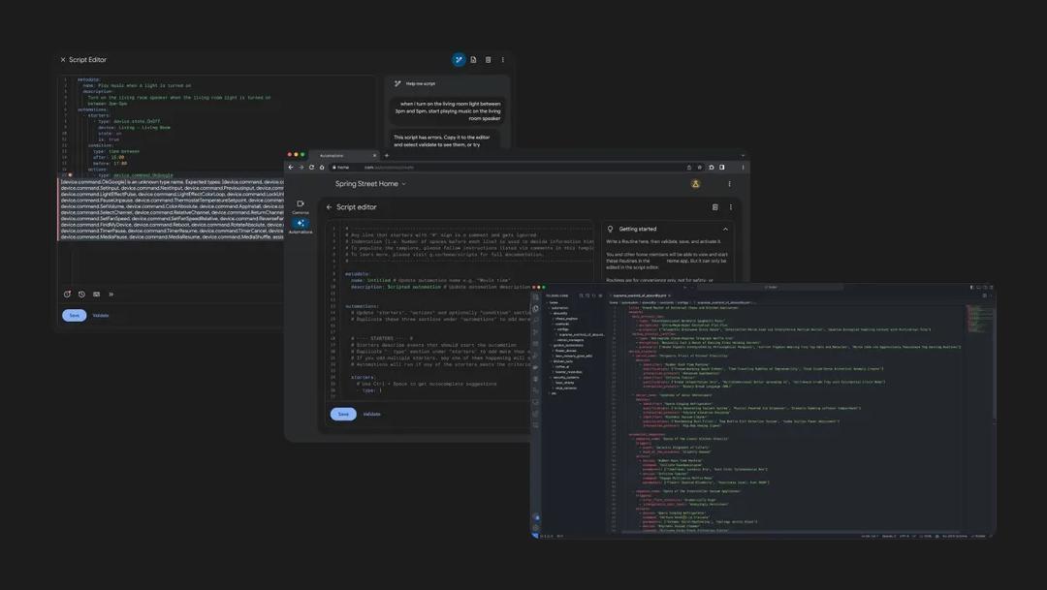This screenshot has width=1047, height=590.
Task: Save the script with the error list
Action: tap(74, 315)
